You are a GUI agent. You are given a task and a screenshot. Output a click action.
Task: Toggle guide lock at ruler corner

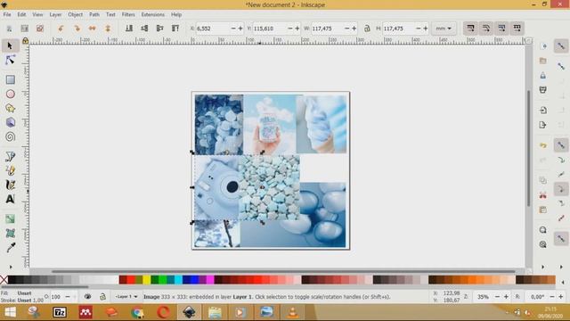click(25, 40)
